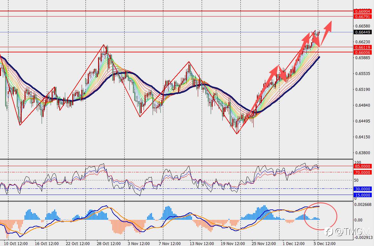374x246 pixels.
Task: Select the 0.66791 resistance price label
Action: pos(363,17)
